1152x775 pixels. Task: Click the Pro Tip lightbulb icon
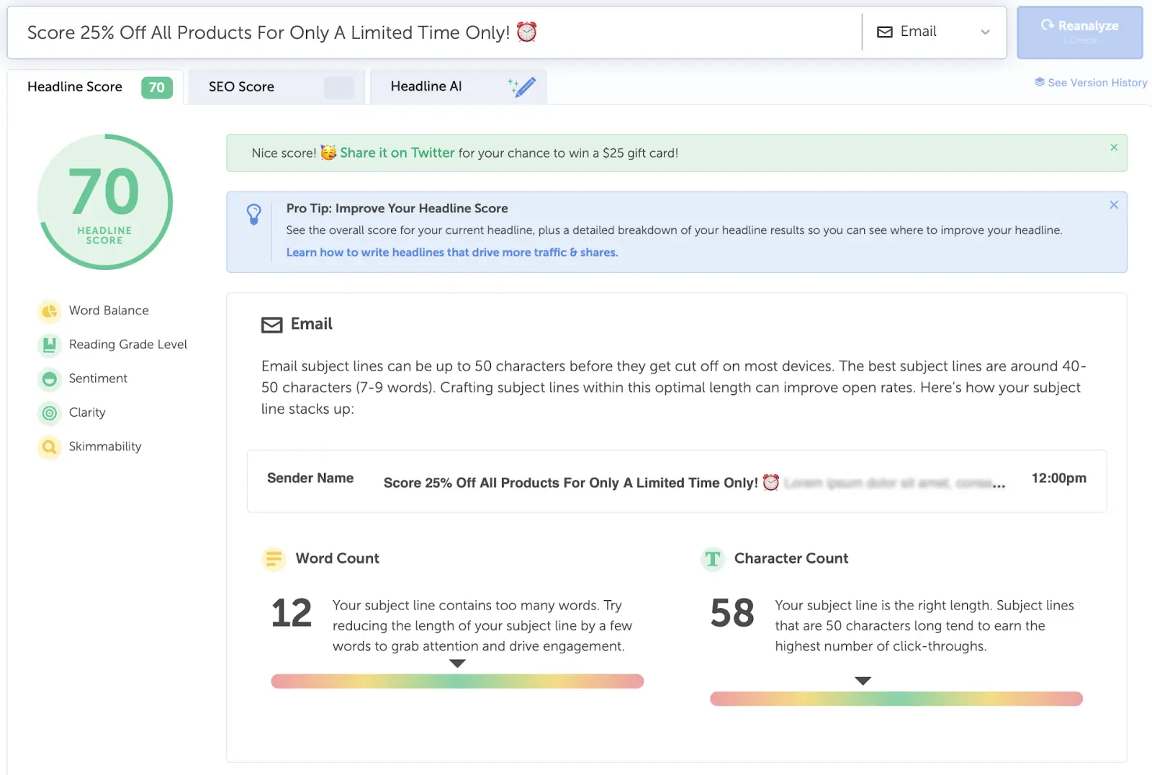tap(253, 215)
